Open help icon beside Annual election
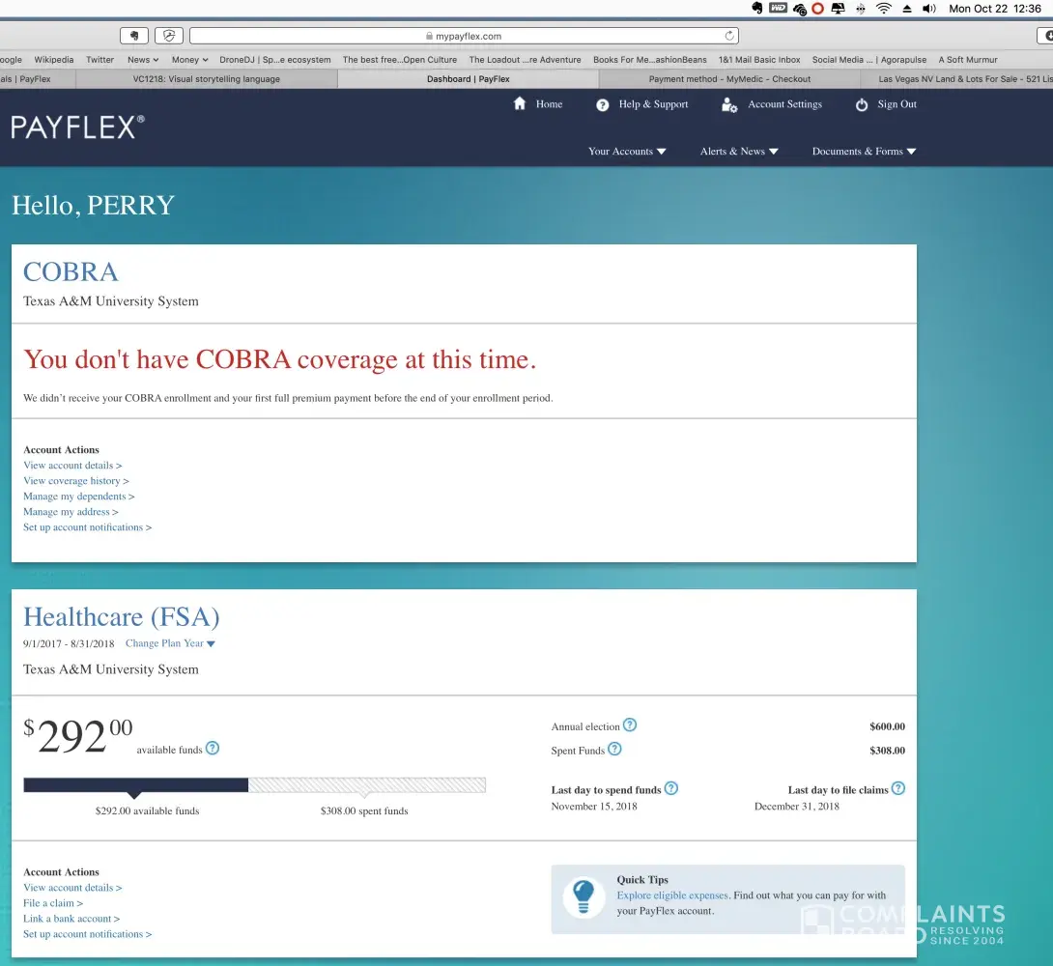Viewport: 1053px width, 966px height. pos(629,725)
